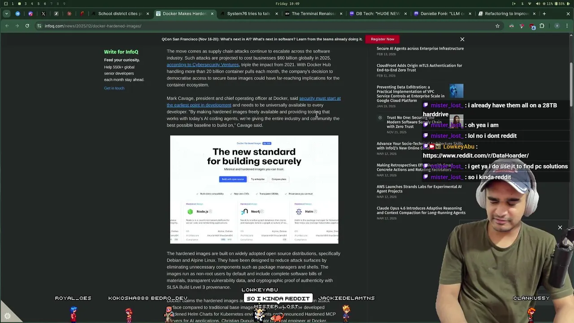Open the workspace layout icon
574x323 pixels.
coord(6,4)
